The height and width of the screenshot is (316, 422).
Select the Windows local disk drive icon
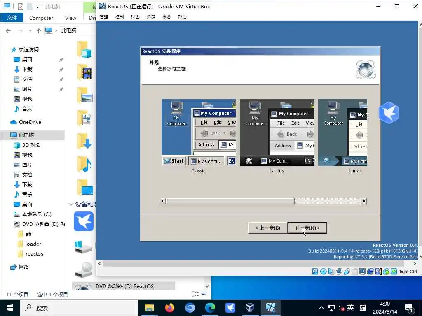[83, 247]
